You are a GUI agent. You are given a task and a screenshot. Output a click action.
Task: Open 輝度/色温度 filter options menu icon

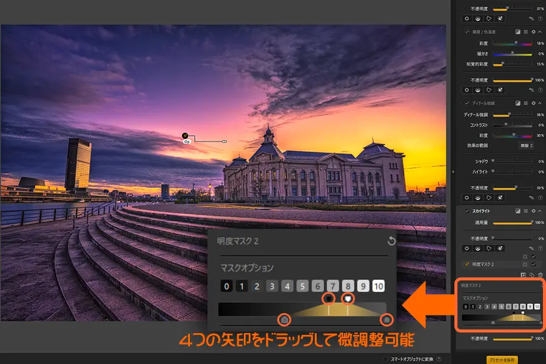click(526, 32)
